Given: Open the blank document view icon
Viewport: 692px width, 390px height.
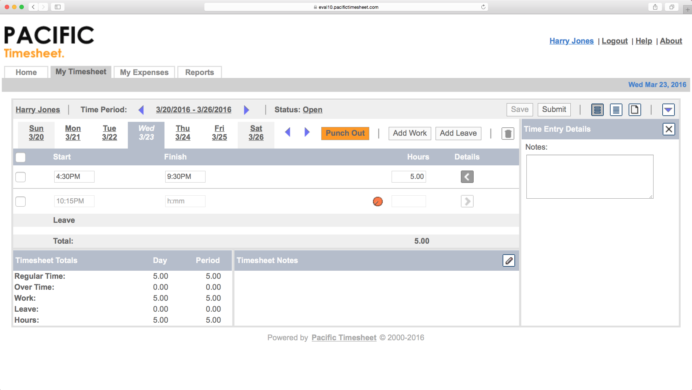Looking at the screenshot, I should click(x=635, y=109).
